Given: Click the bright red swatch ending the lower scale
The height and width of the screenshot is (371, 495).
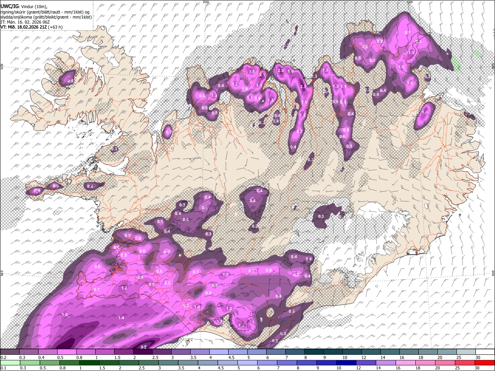Looking at the screenshot, I should 485,362.
